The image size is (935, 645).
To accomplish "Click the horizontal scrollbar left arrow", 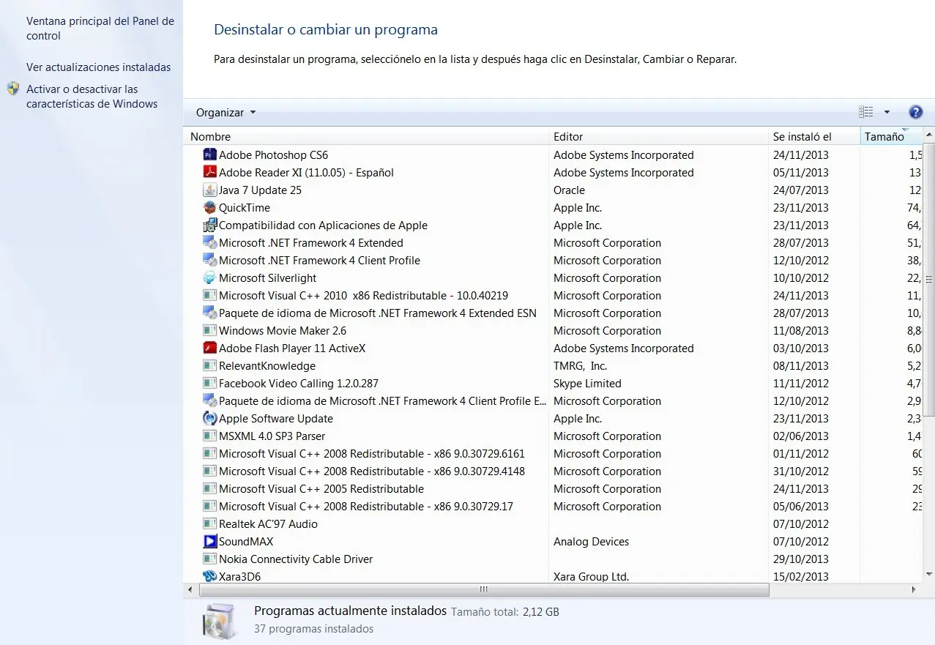I will (190, 589).
